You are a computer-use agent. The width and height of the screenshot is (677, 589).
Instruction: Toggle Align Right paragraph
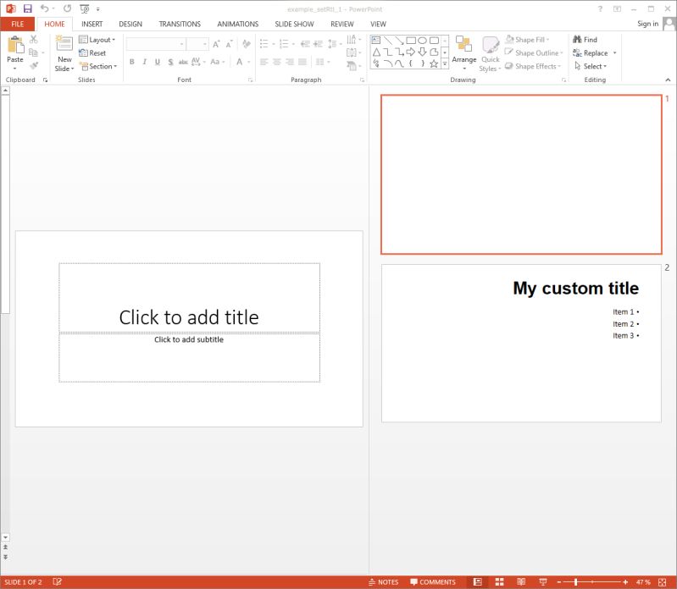point(290,62)
